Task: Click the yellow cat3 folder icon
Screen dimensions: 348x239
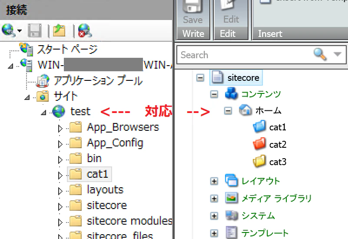Action: pyautogui.click(x=259, y=161)
